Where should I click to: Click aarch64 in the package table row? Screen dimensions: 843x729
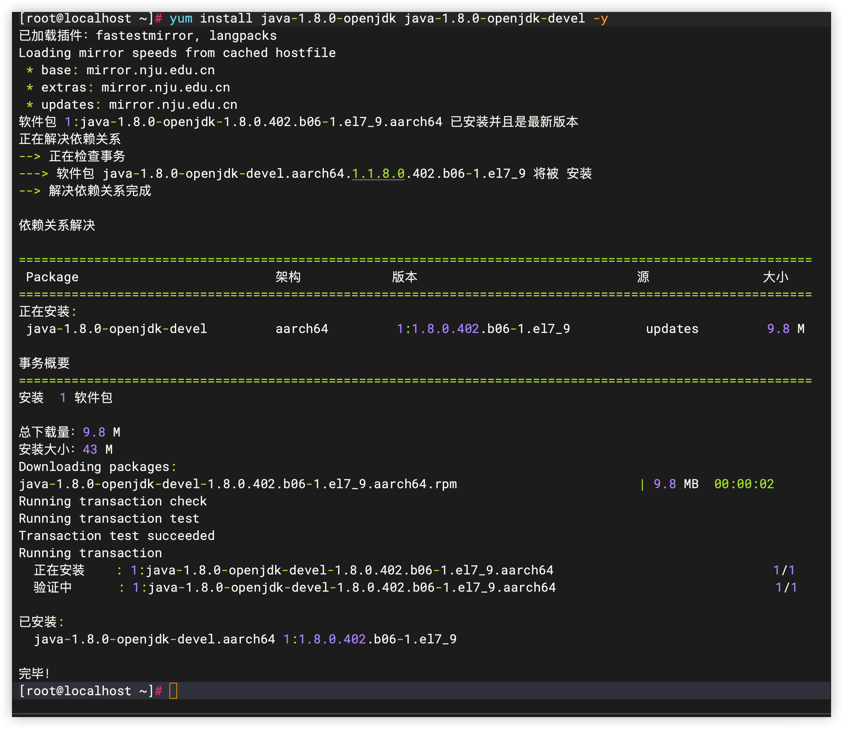[x=302, y=329]
